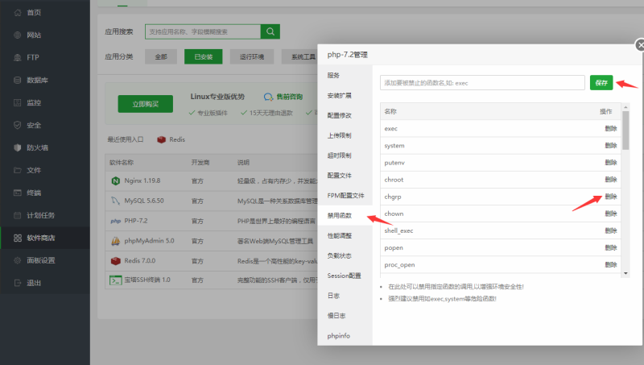Select the 全部 category filter
The image size is (644, 365).
point(161,56)
